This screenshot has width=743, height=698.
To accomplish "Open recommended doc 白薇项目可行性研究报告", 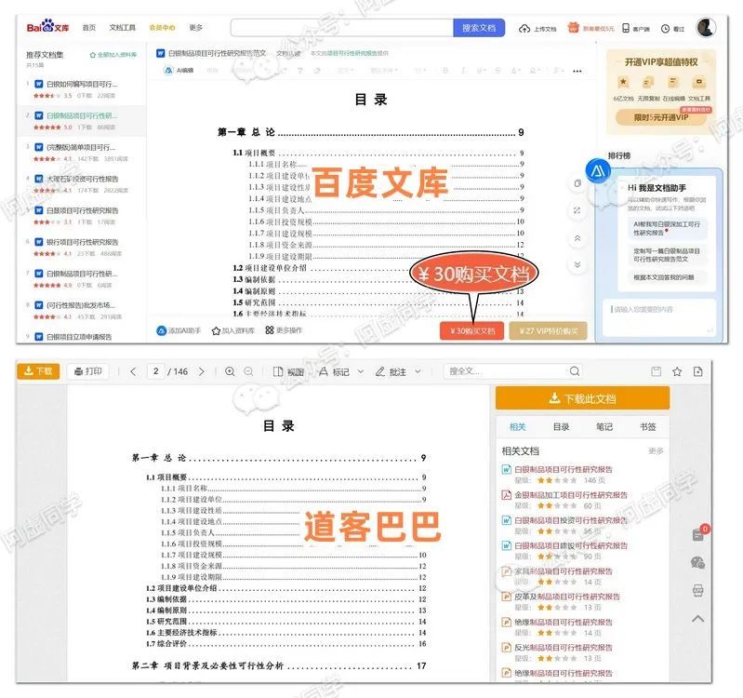I will pos(83,210).
